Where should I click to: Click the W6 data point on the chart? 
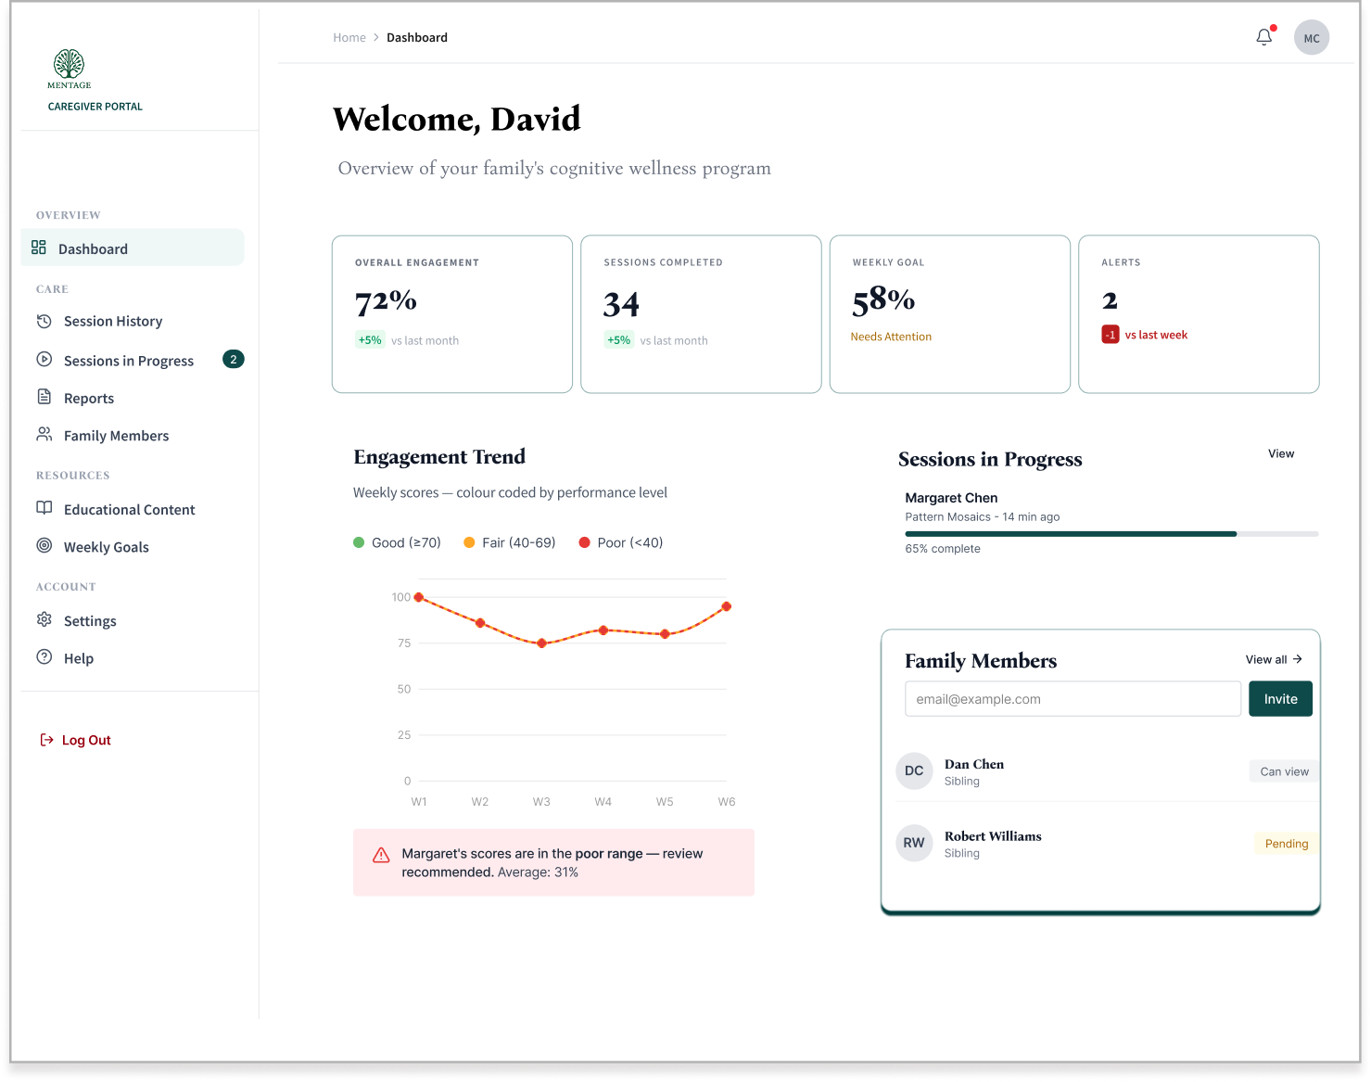click(x=727, y=606)
